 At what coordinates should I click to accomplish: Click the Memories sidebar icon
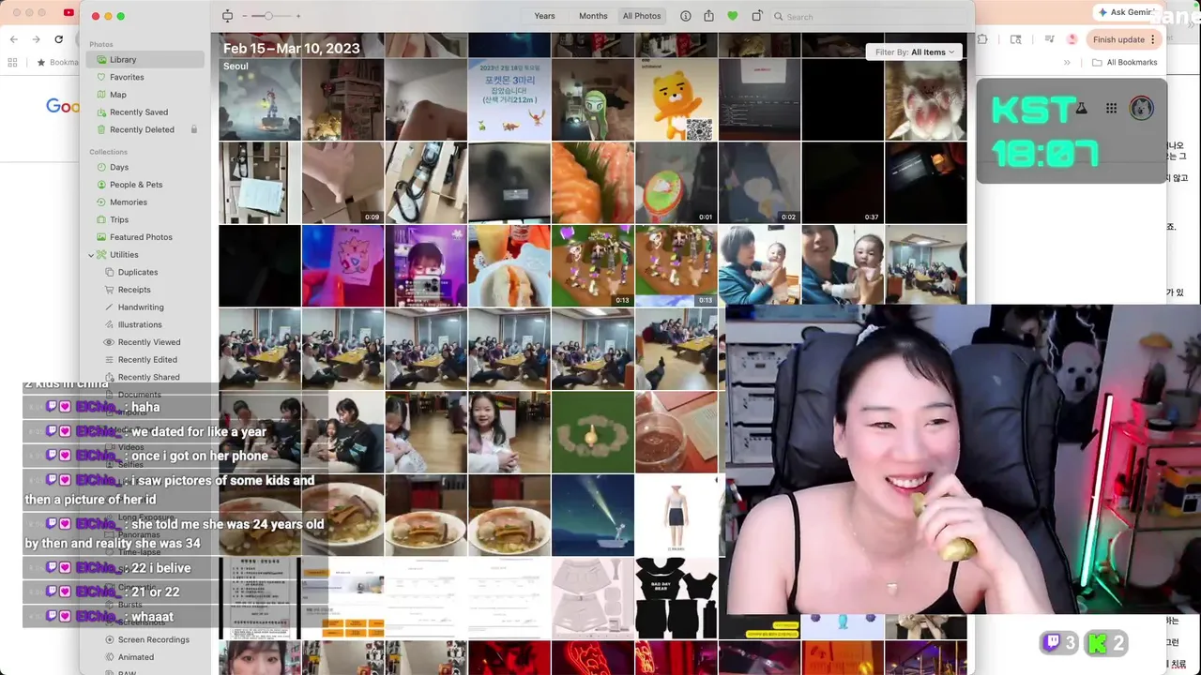pos(101,202)
